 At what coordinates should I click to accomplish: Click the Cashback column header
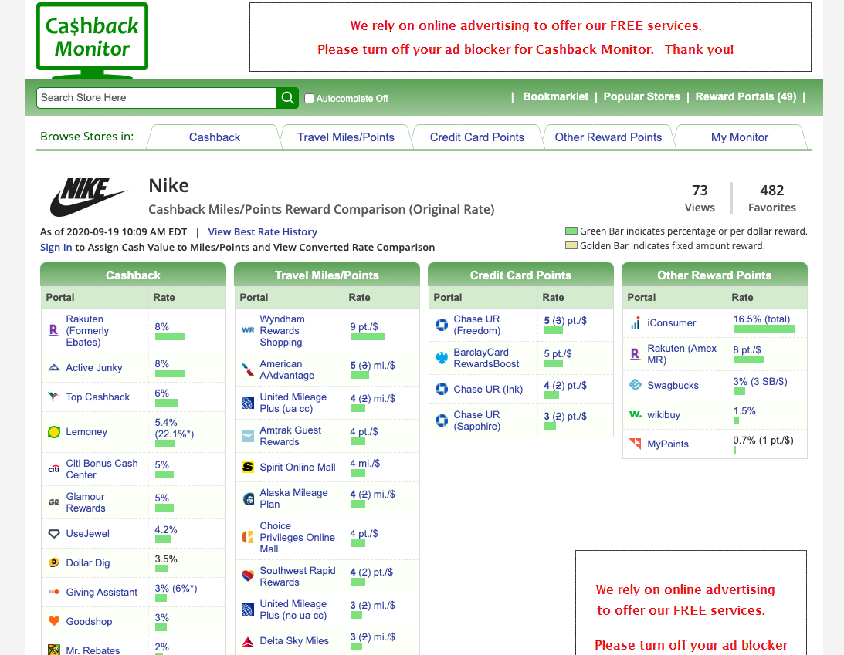click(133, 275)
